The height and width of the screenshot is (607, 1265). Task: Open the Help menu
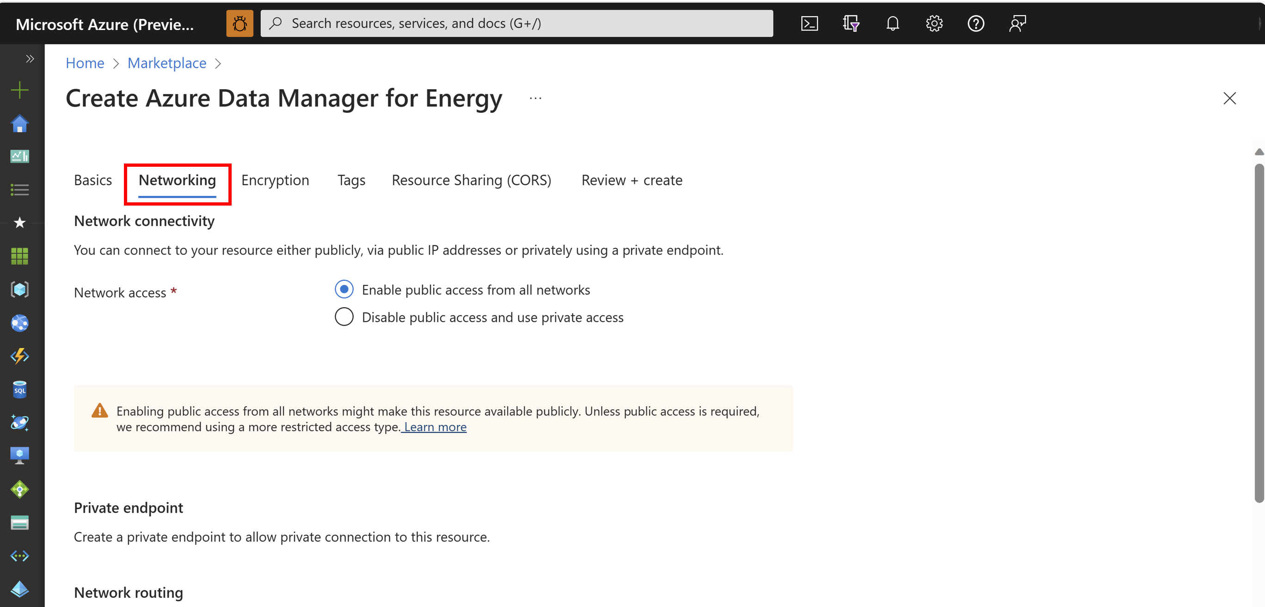click(x=976, y=23)
